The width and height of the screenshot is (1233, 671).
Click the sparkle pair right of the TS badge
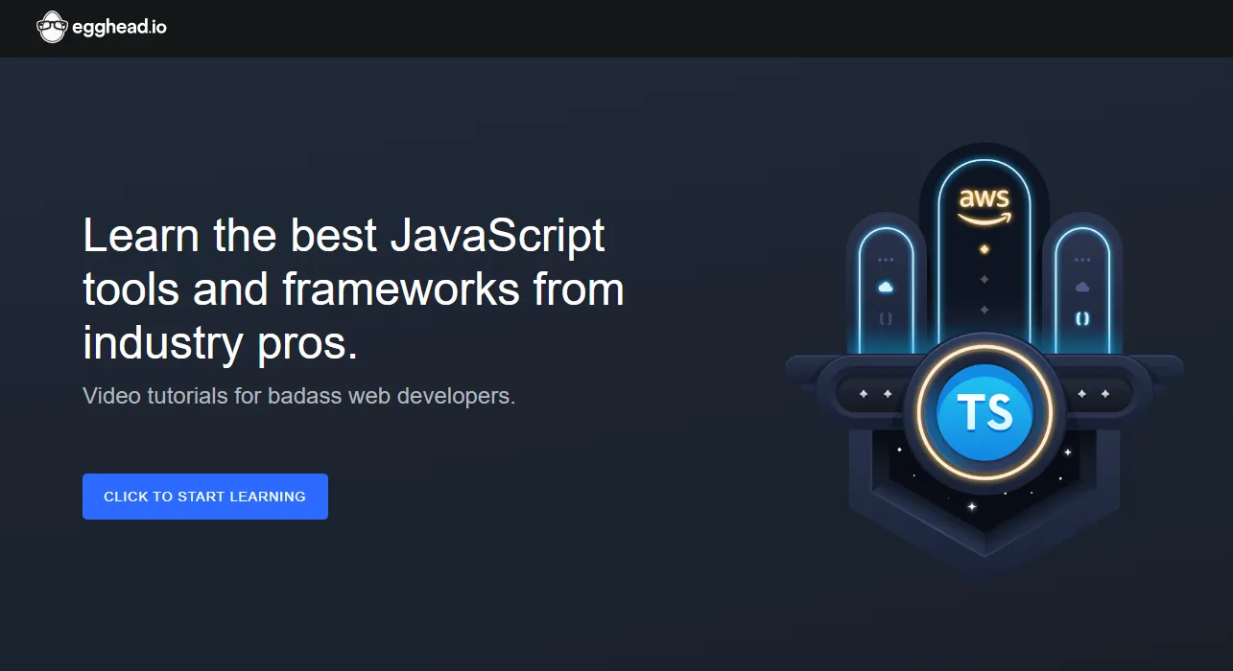(1093, 394)
